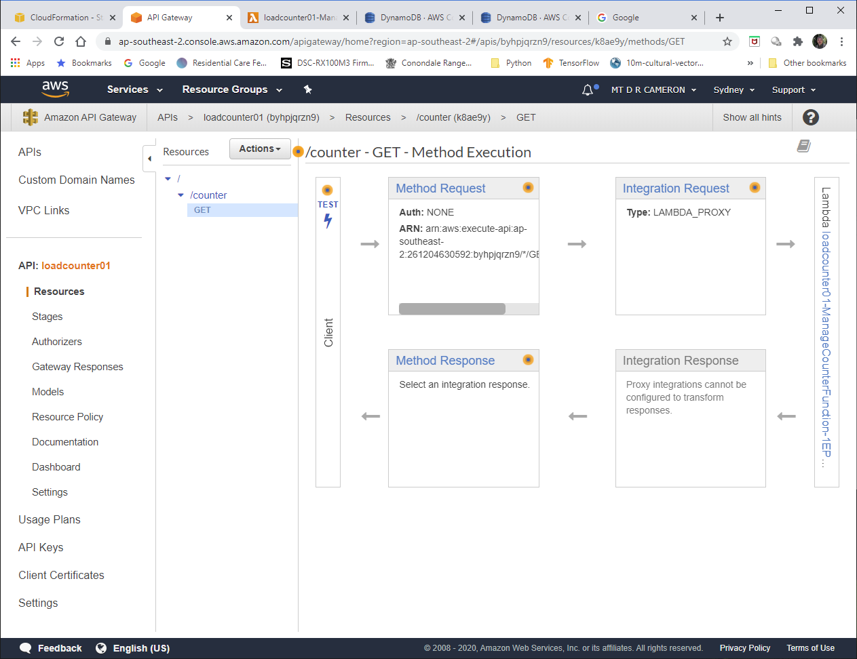Open the notifications bell icon
The image size is (857, 659).
click(x=588, y=89)
